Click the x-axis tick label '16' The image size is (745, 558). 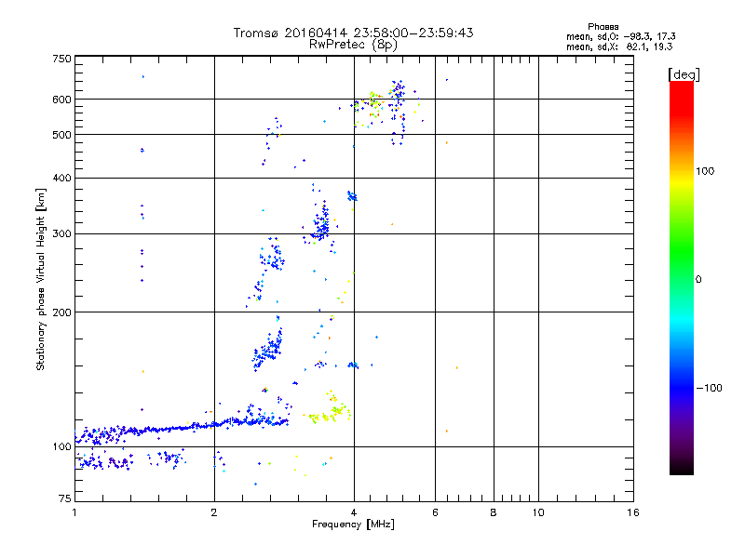tap(633, 512)
